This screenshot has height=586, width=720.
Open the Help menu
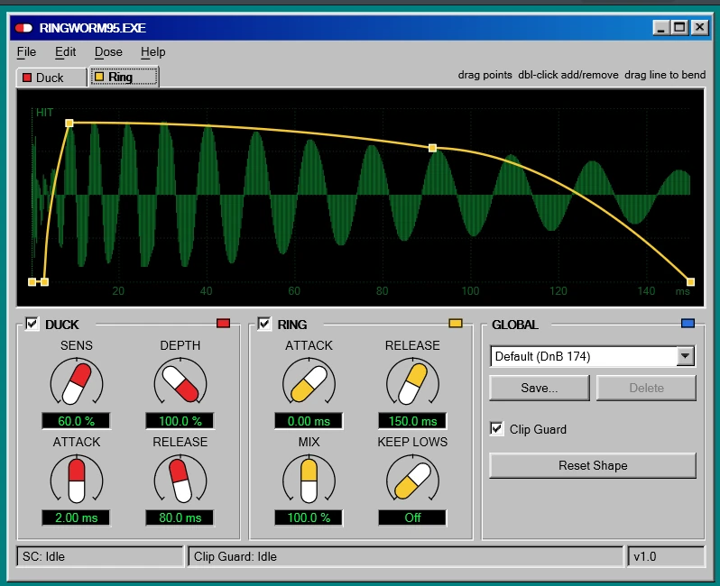tap(152, 52)
